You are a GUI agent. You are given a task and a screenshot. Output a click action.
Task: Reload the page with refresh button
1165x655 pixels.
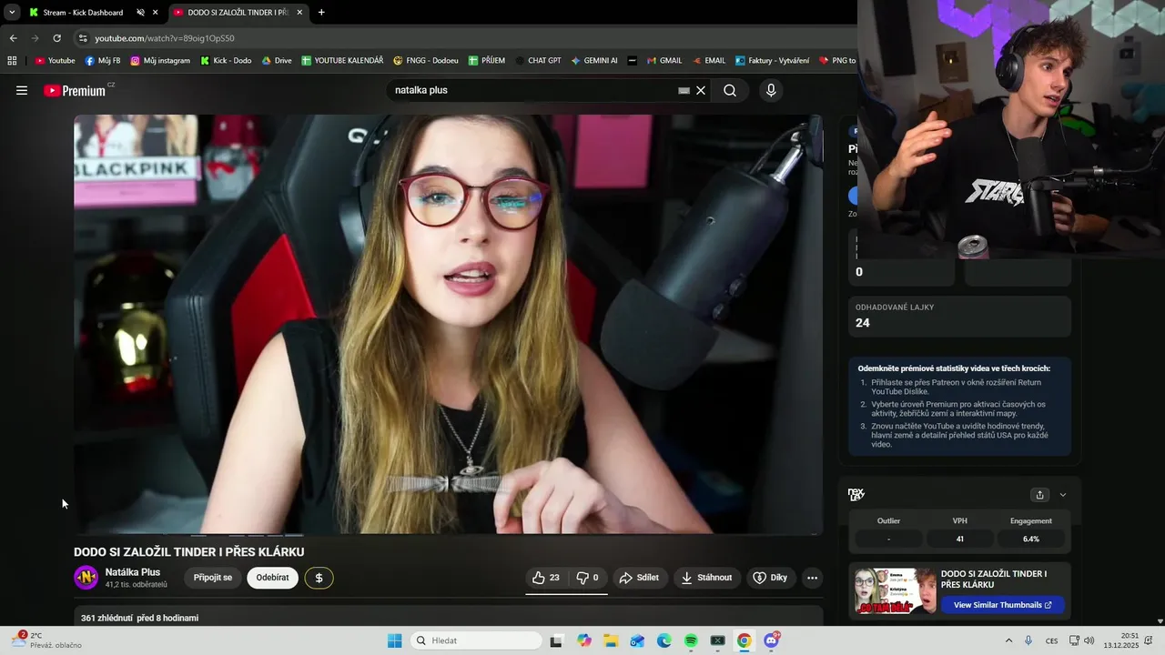(56, 38)
